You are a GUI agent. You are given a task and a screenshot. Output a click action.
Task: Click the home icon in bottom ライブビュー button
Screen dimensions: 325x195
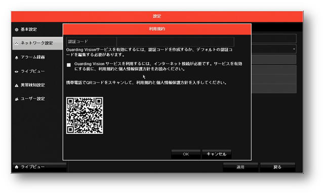coord(17,167)
